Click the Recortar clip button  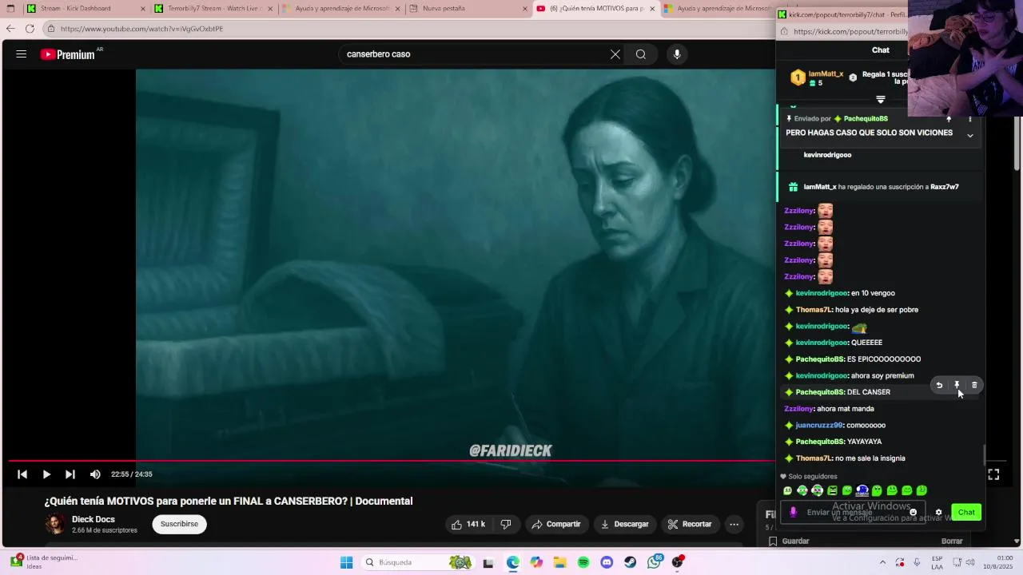point(689,524)
